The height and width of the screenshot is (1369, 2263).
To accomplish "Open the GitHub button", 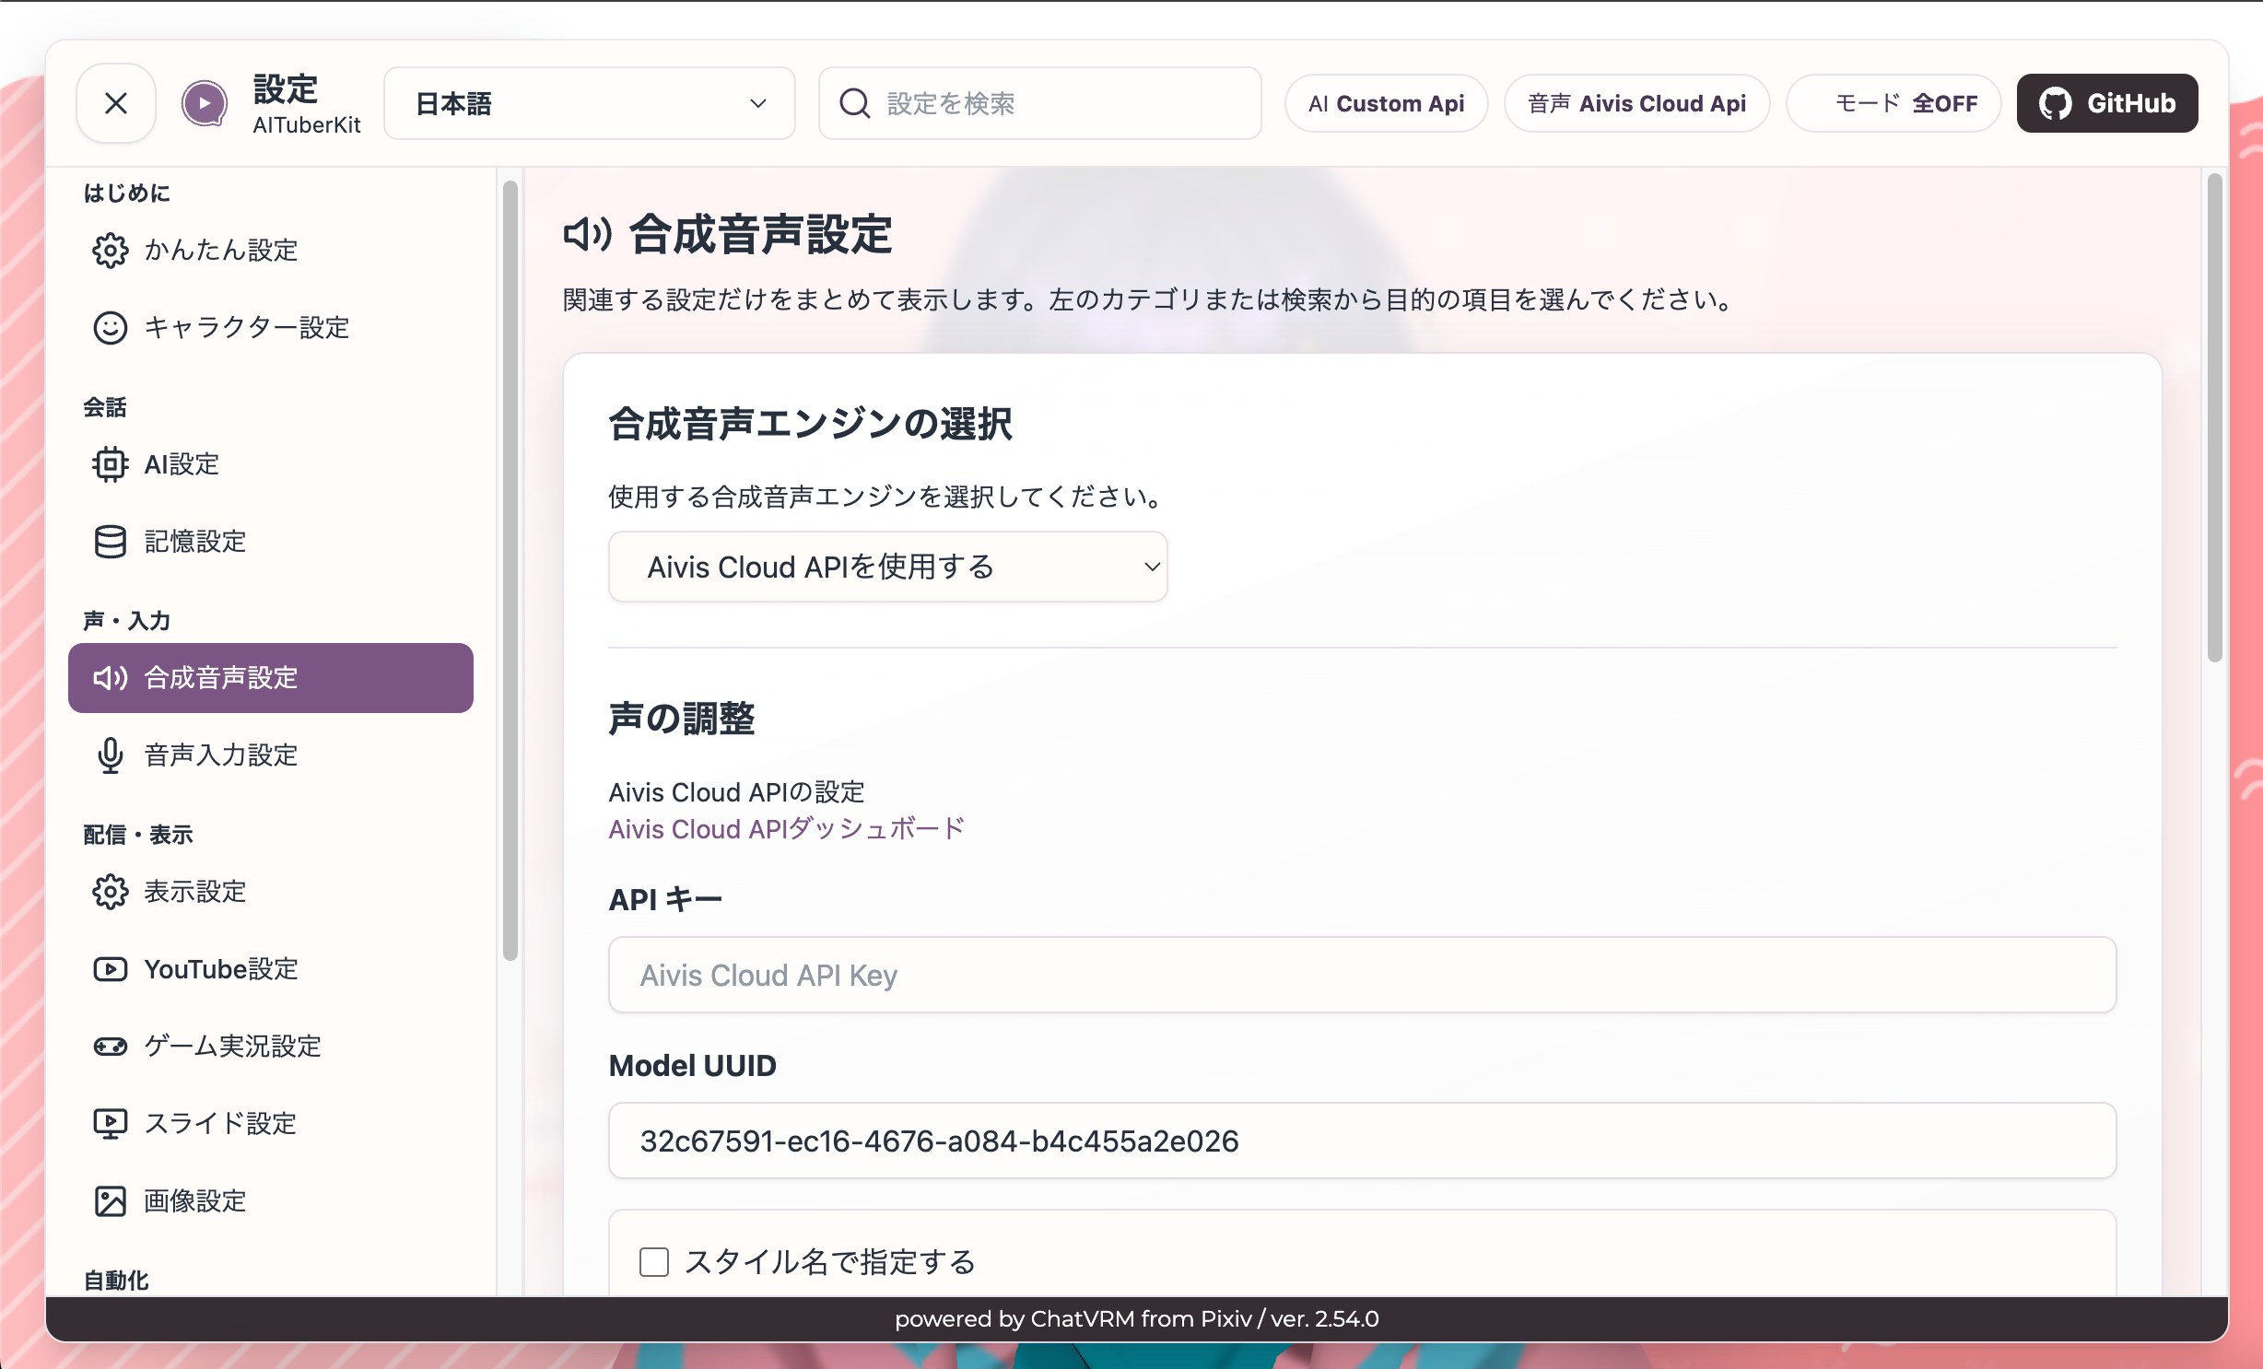I will (2107, 103).
